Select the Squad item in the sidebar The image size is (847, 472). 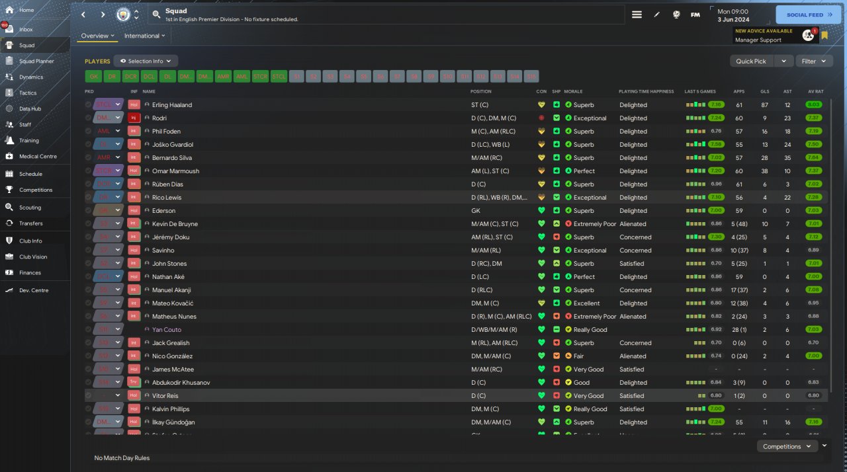(34, 45)
